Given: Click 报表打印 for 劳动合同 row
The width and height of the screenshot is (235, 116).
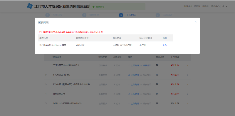Looking at the screenshot, I should [145, 85].
